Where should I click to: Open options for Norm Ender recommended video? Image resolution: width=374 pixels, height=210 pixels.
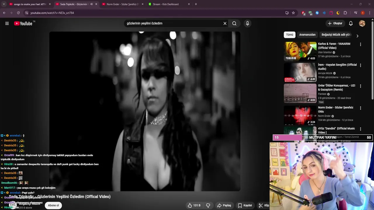(x=360, y=108)
